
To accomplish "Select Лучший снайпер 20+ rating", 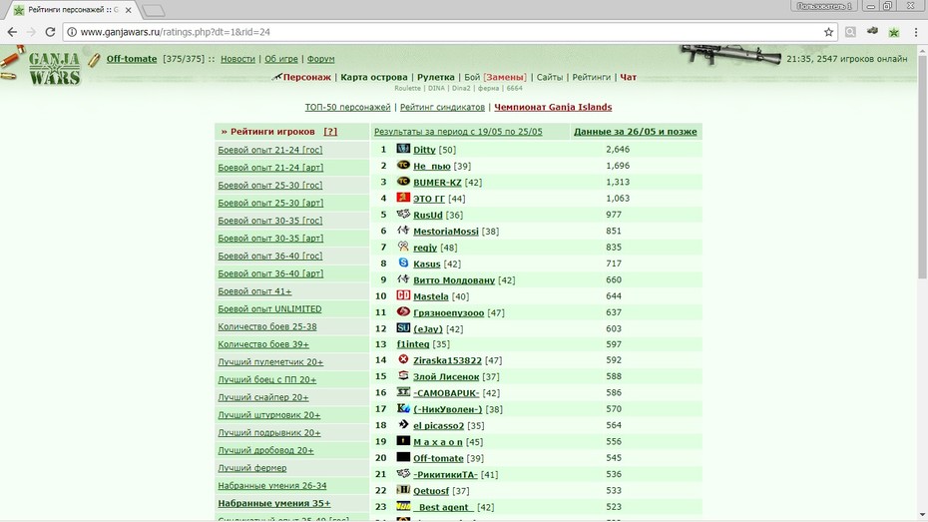I will (262, 397).
